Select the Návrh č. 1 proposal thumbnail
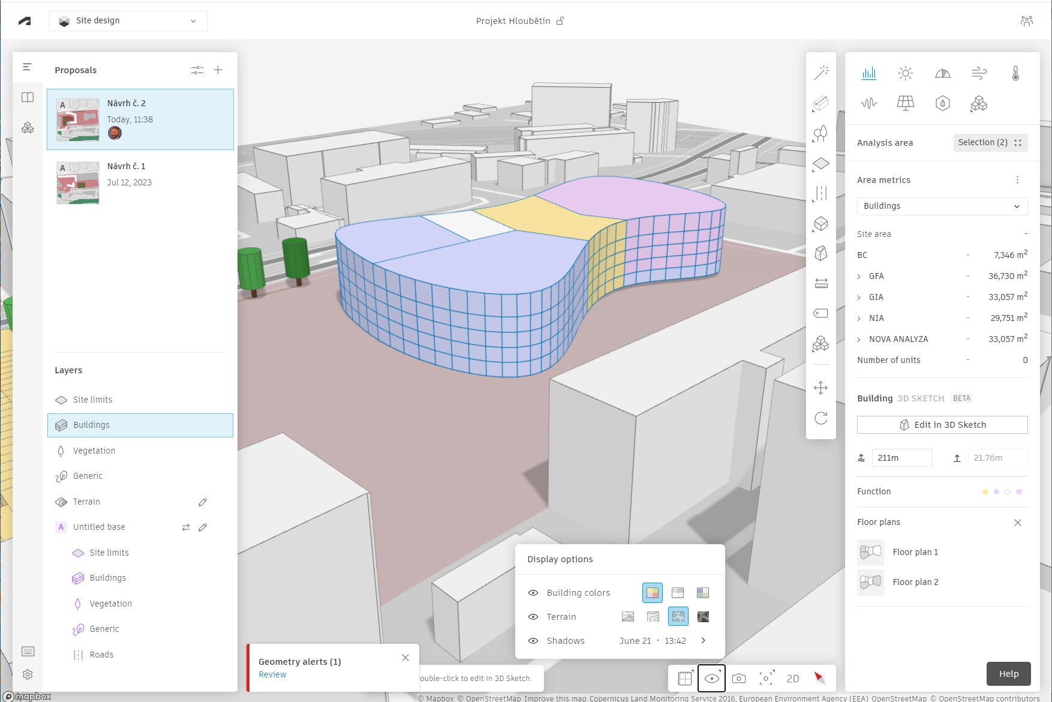This screenshot has height=702, width=1052. pos(78,182)
